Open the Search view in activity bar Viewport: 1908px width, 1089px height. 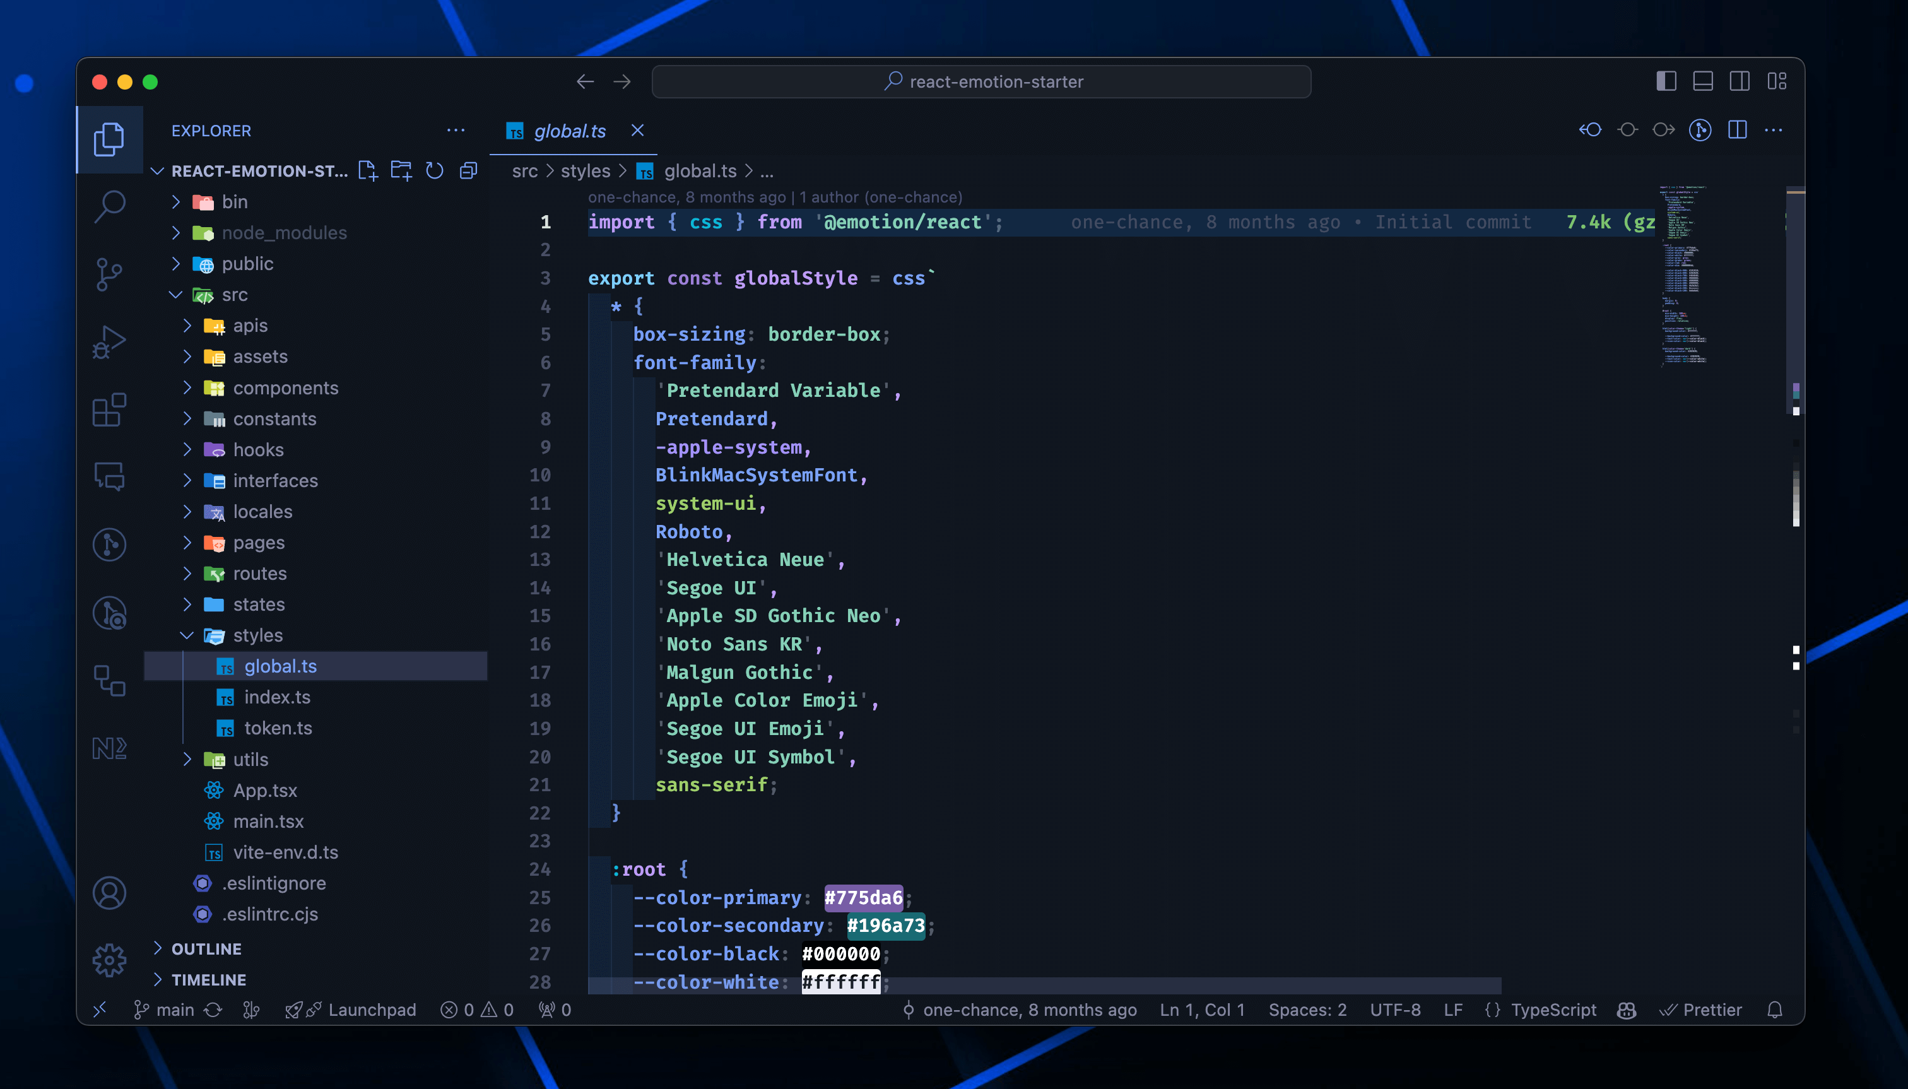(109, 206)
